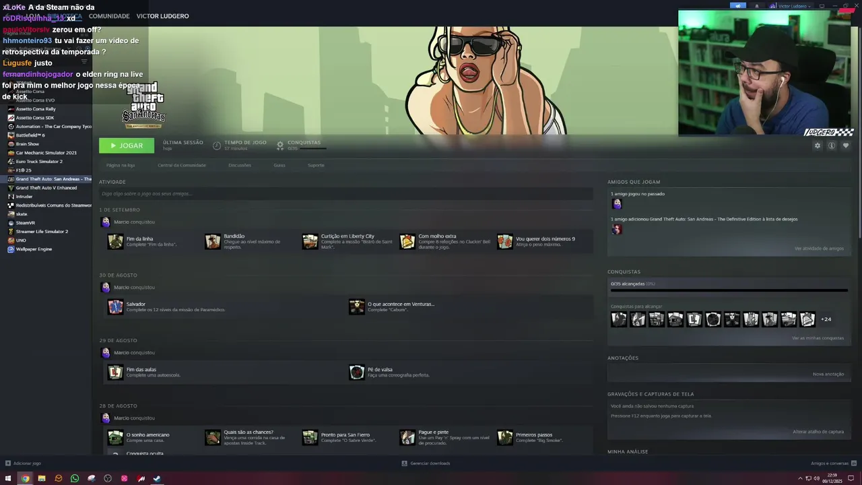
Task: Switch to Big Picture mode monitor icon
Action: coord(822,6)
